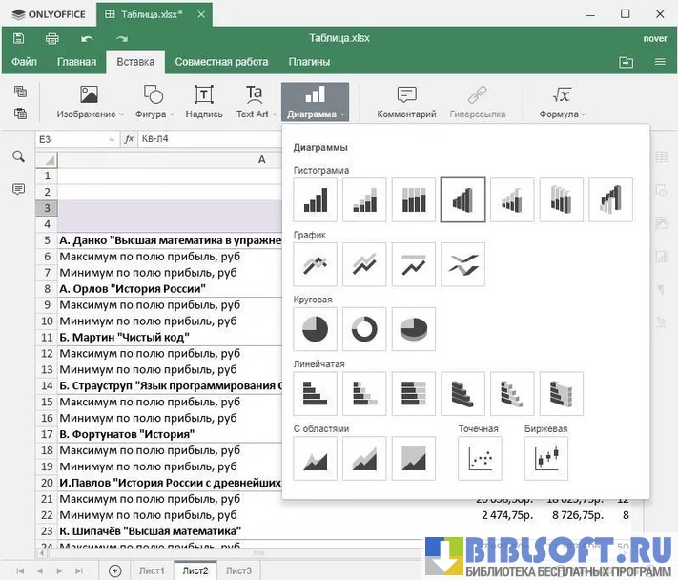Open the Изображение dropdown
This screenshot has width=678, height=580.
click(x=90, y=114)
